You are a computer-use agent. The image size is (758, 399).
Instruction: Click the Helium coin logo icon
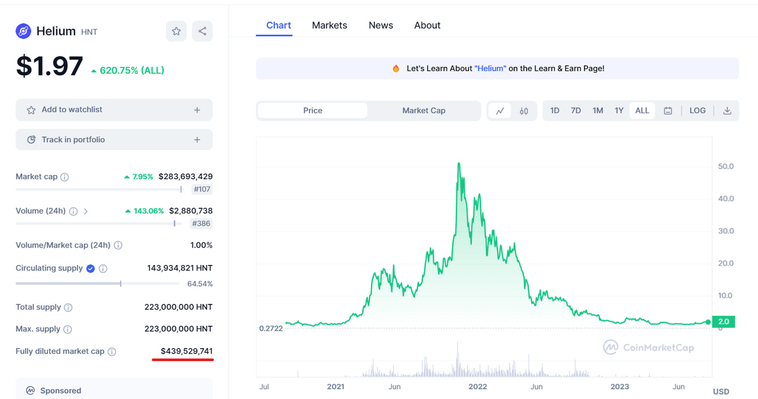pos(23,31)
